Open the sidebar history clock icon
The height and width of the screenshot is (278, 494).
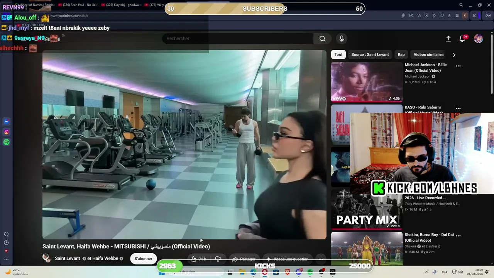click(x=6, y=243)
